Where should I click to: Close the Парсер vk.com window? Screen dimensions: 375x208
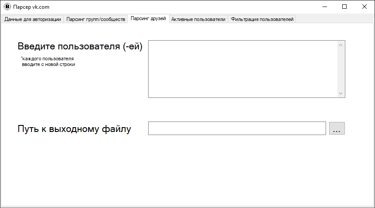coord(365,7)
